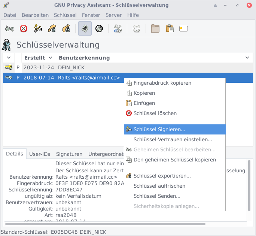
Task: Open the file manager folder icon
Action: (155, 29)
